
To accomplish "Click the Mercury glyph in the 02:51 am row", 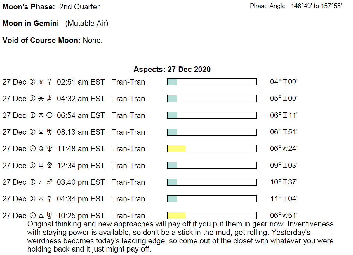I will [x=49, y=82].
